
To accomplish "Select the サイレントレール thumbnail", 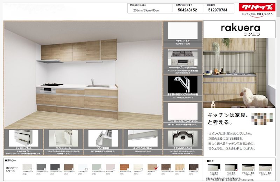I will tap(63, 138).
